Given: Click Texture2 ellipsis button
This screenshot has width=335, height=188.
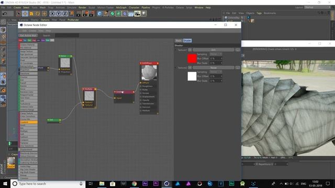Looking at the screenshot, I should (x=238, y=68).
